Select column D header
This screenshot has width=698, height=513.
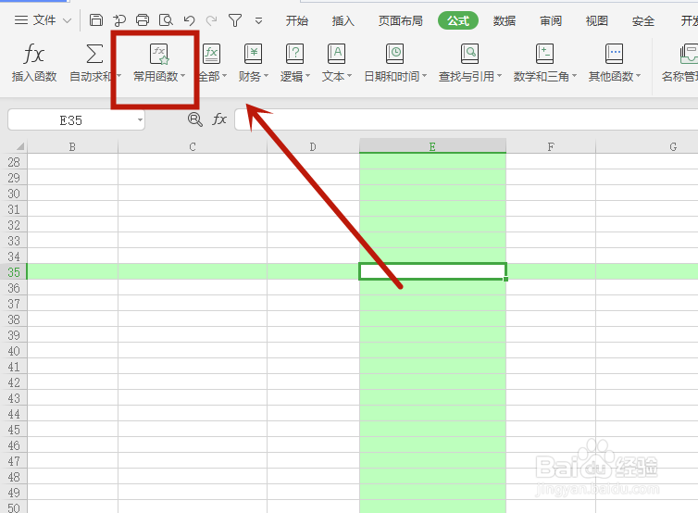(x=313, y=146)
